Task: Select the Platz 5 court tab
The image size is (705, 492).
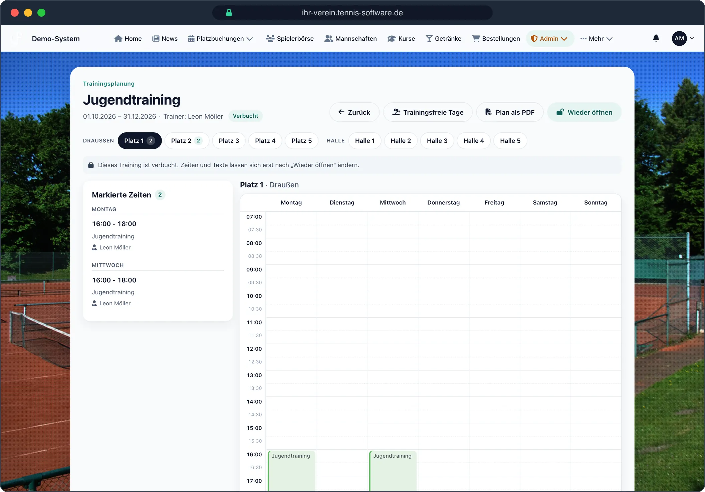Action: 301,141
